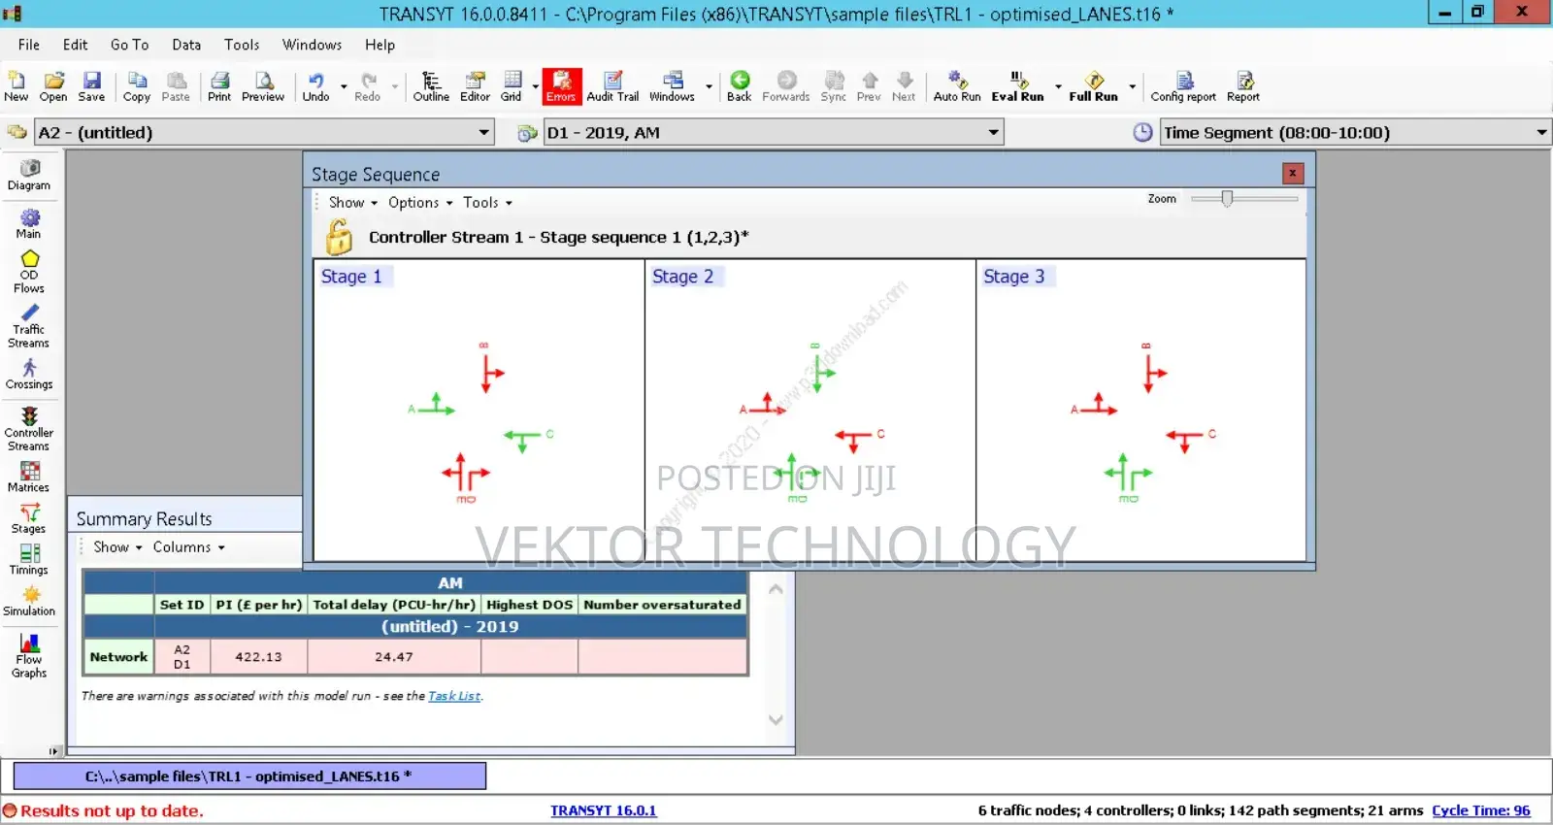Toggle the stage sequence padlock icon

pos(338,237)
